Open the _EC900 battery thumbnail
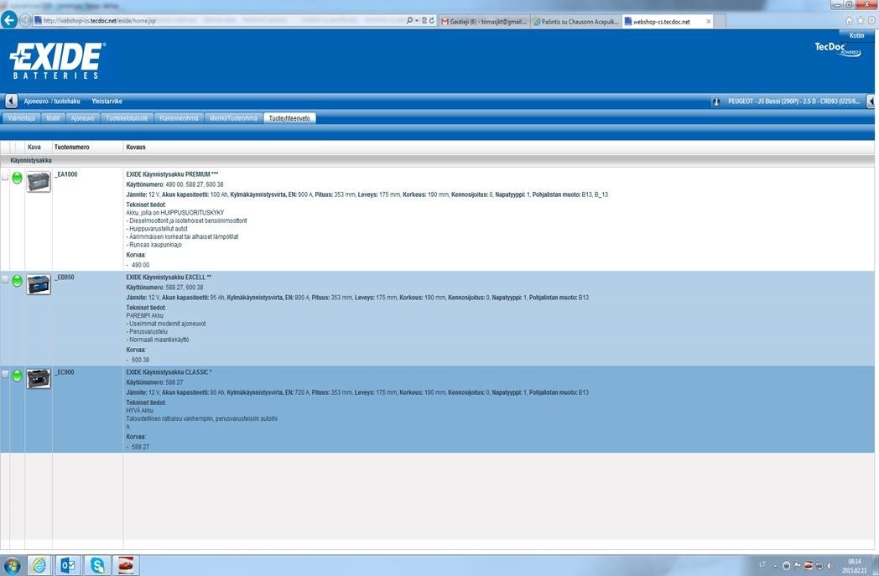The width and height of the screenshot is (879, 576). pos(39,379)
